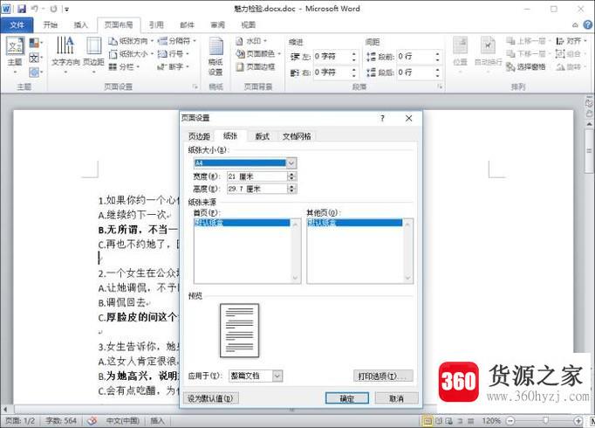Select the Print Layout view icon in status bar
595x428 pixels.
(x=427, y=421)
